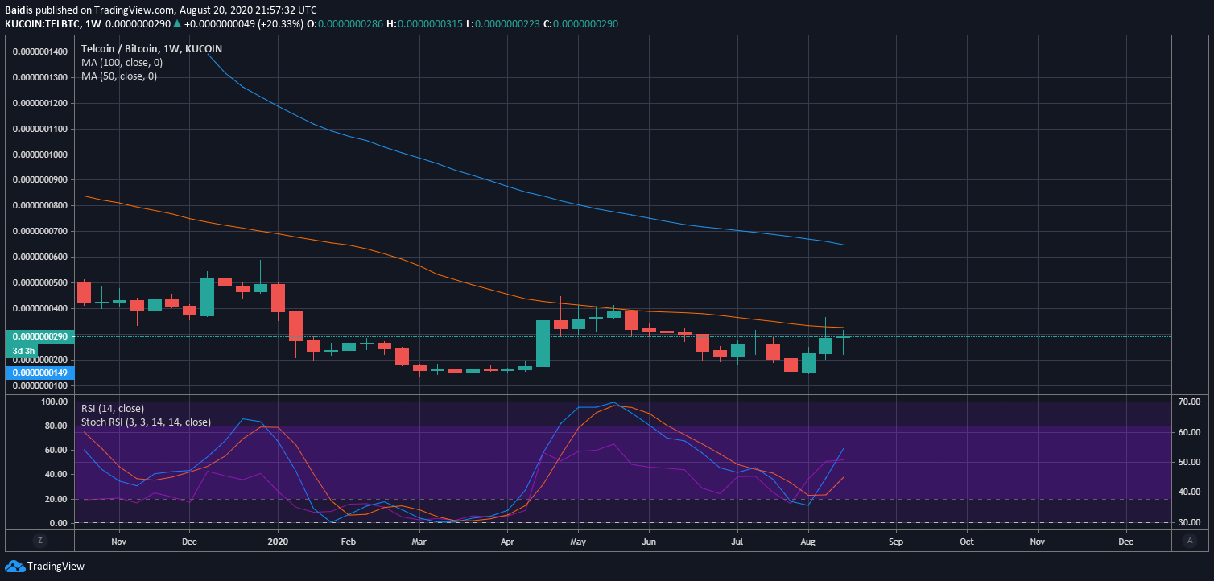This screenshot has width=1214, height=581.
Task: Click the L:0.0000000223 low value
Action: pyautogui.click(x=503, y=24)
